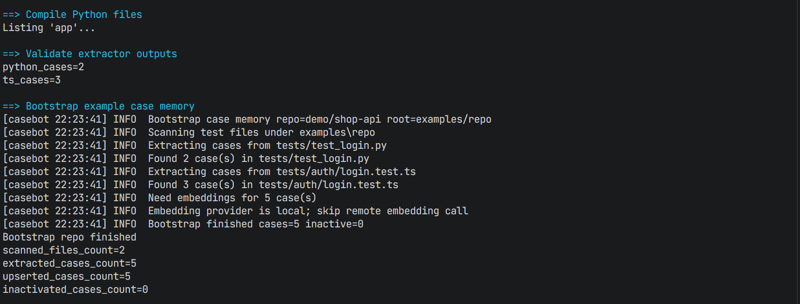Click the python_cases=2 line
800x304 pixels.
pyautogui.click(x=44, y=67)
